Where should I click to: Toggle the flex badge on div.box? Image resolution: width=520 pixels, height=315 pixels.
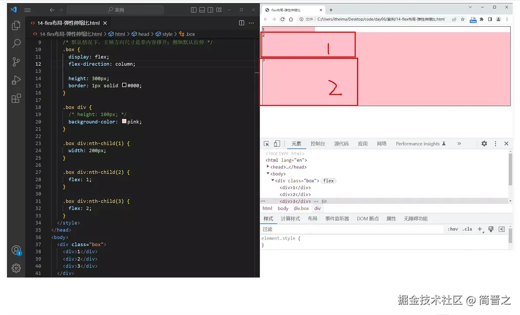click(328, 180)
